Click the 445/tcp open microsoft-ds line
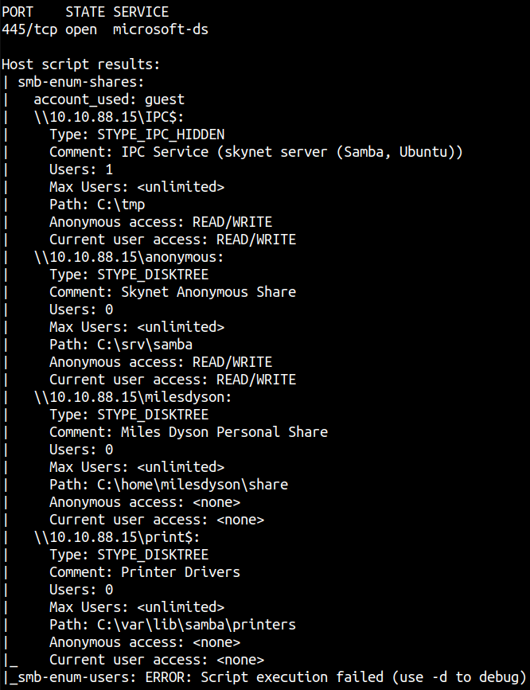 coord(105,29)
